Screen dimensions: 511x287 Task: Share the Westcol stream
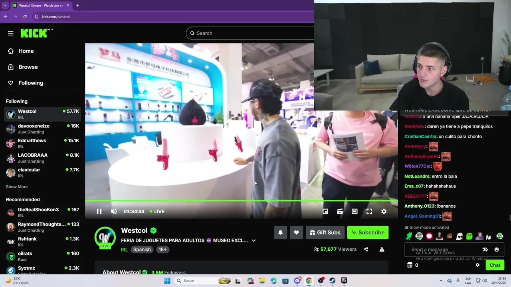coord(366,249)
